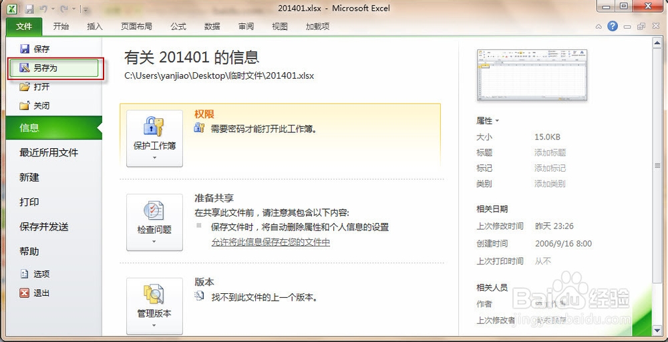The width and height of the screenshot is (668, 342).
Task: Open the 保存并发送 section
Action: pyautogui.click(x=44, y=226)
